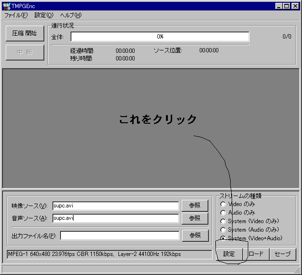The image size is (302, 275).
Task: Click the ロード load button
Action: coord(256,254)
